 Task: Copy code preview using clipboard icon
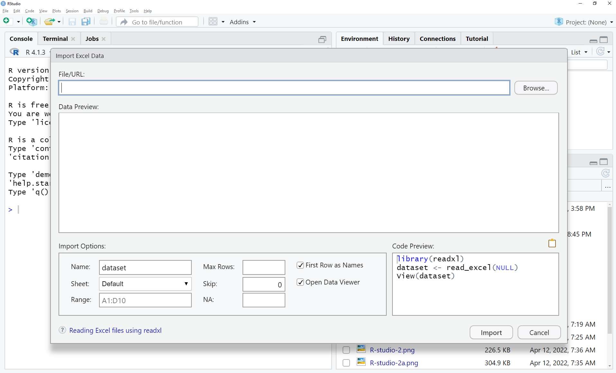(552, 243)
